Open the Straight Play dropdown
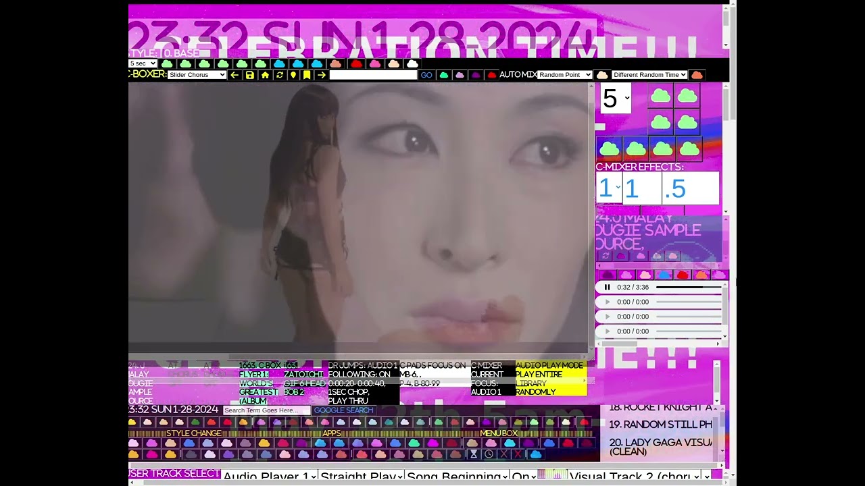 pyautogui.click(x=362, y=477)
